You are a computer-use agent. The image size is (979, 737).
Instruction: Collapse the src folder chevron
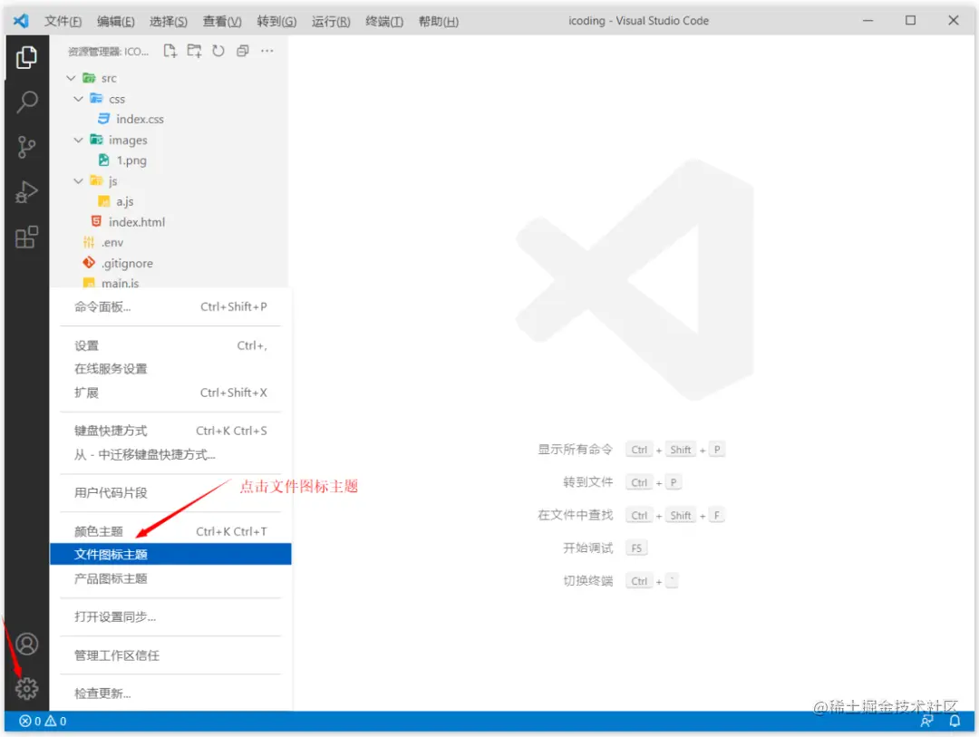pyautogui.click(x=71, y=78)
